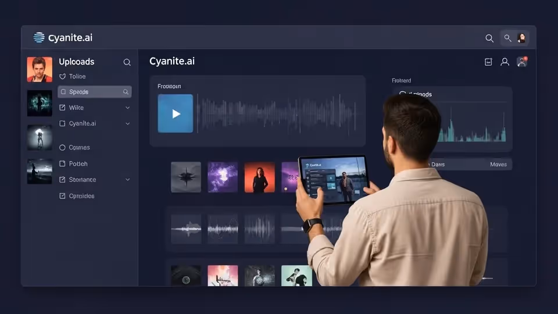This screenshot has height=314, width=558.
Task: Seek within the Froomom waveform
Action: click(x=277, y=113)
